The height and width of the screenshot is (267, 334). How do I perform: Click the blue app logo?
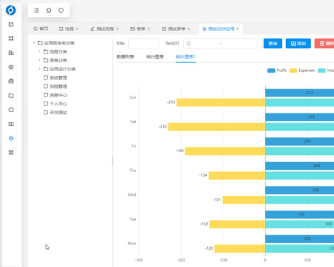pyautogui.click(x=11, y=10)
